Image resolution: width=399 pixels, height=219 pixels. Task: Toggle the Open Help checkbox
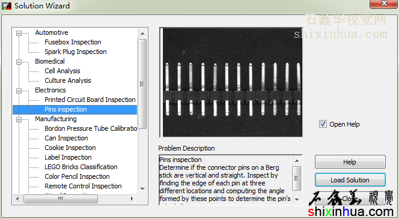point(323,124)
